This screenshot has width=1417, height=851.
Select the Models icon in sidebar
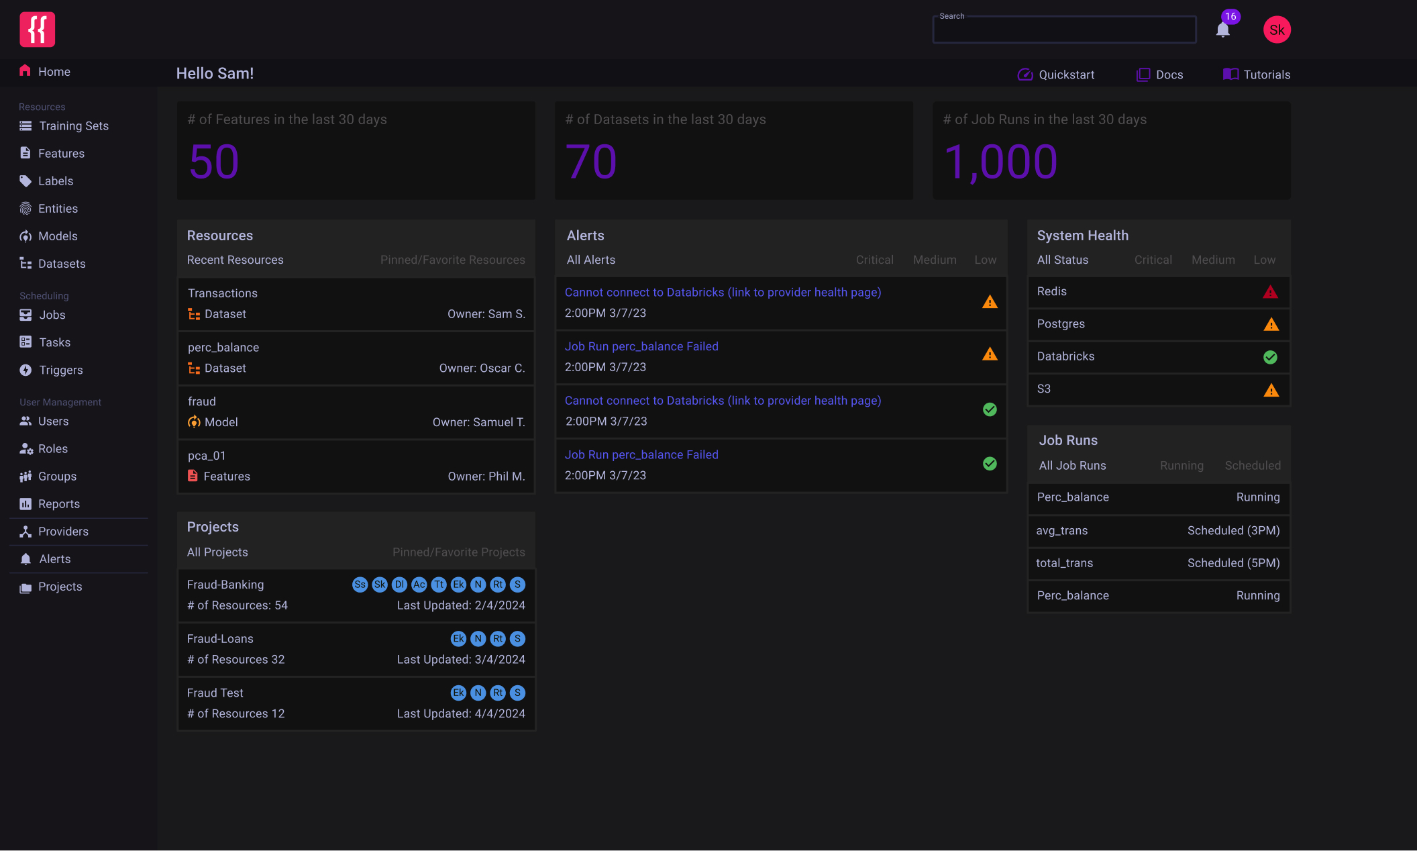[x=25, y=236]
